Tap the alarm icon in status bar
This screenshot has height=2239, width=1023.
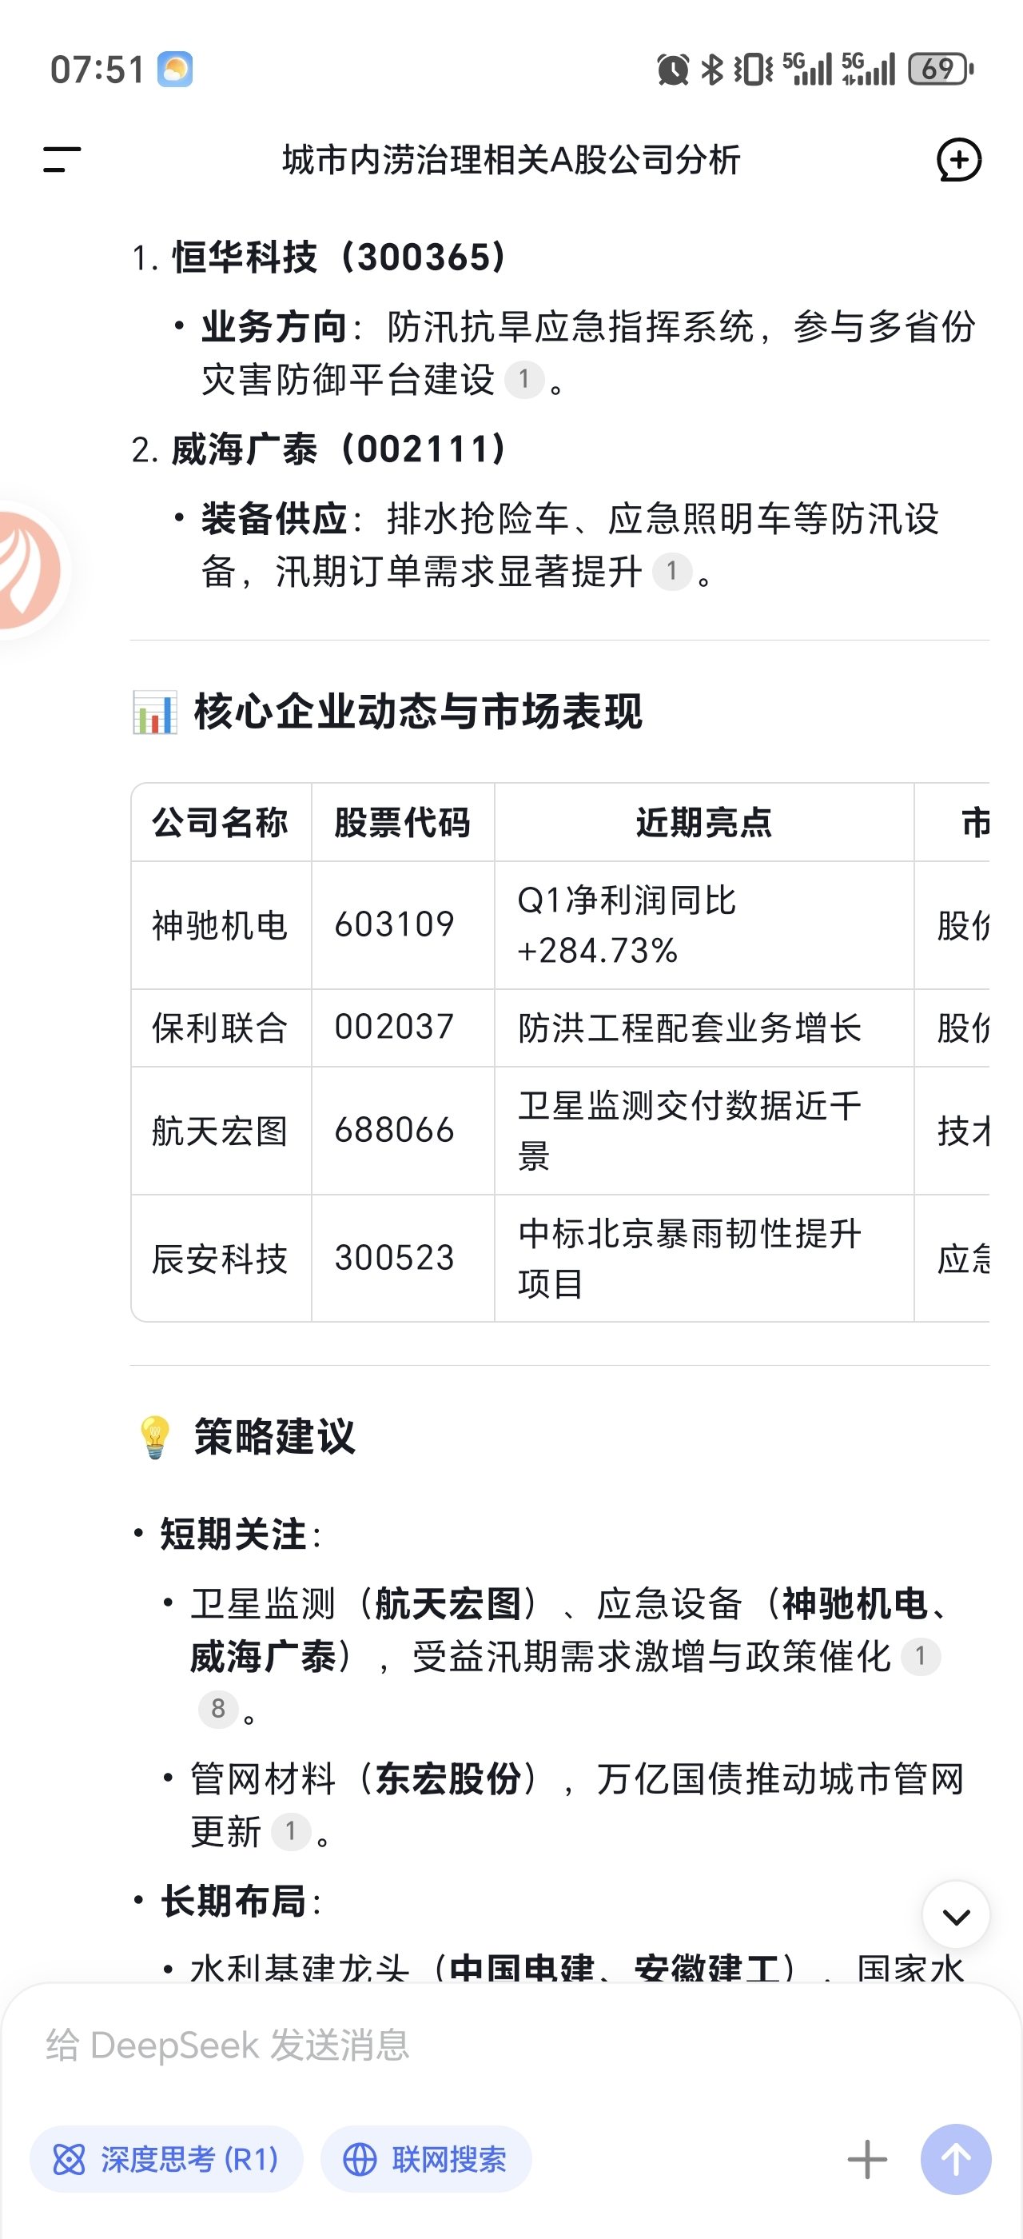pyautogui.click(x=673, y=69)
